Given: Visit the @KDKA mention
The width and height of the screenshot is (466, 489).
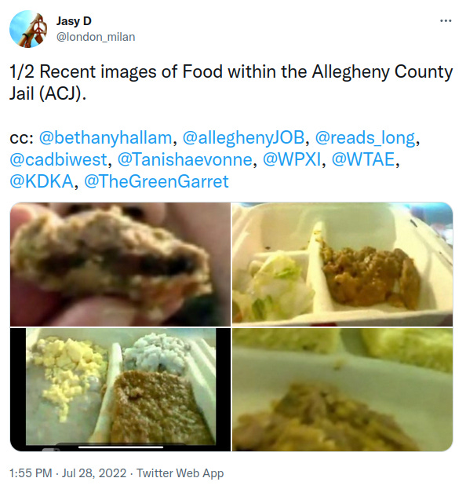Looking at the screenshot, I should point(42,181).
